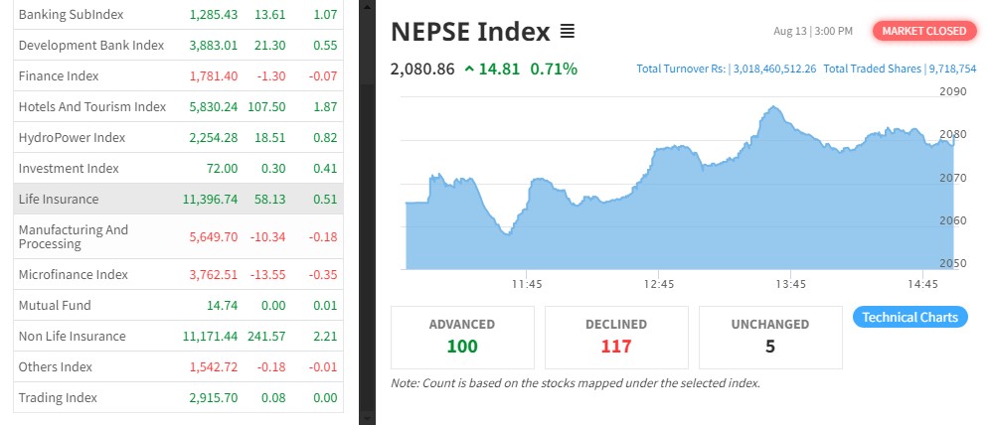Click the Advanced stocks count box

[x=461, y=336]
